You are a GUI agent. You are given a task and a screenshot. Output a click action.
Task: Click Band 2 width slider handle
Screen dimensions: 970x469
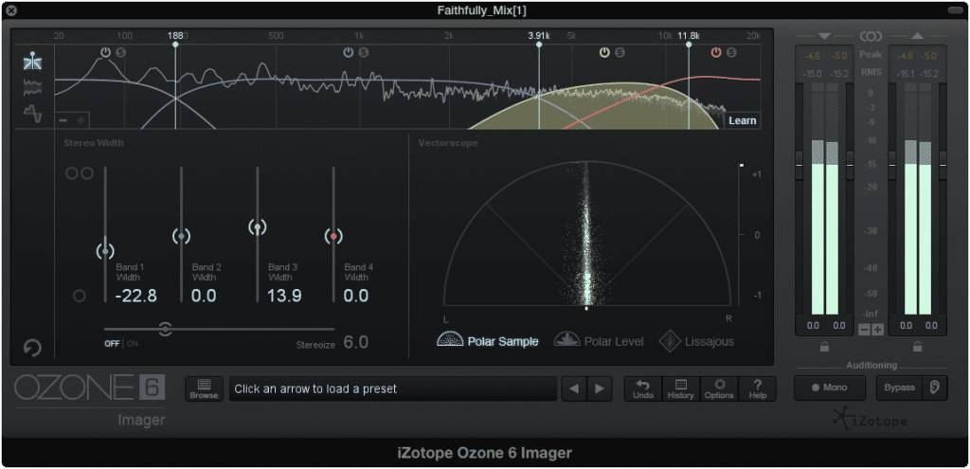181,236
